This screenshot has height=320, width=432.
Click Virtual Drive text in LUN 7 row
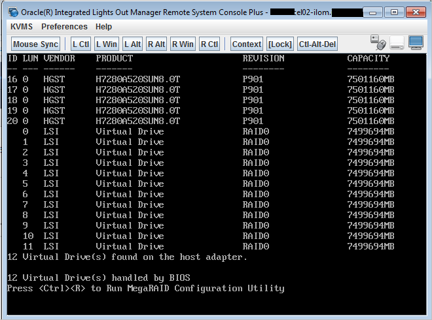pos(130,204)
